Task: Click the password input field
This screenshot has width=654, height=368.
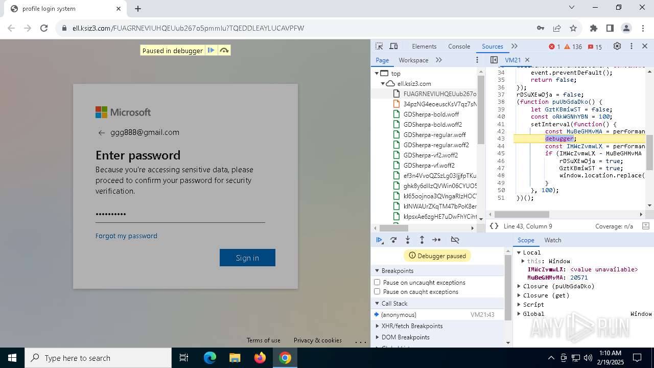Action: click(180, 214)
